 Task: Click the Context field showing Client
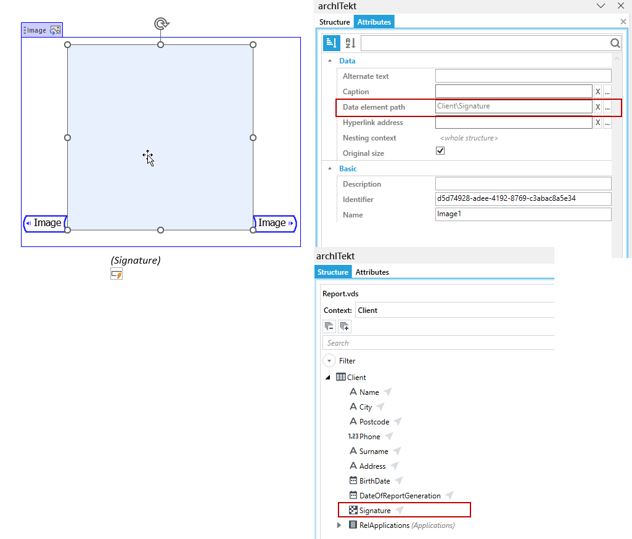click(454, 310)
